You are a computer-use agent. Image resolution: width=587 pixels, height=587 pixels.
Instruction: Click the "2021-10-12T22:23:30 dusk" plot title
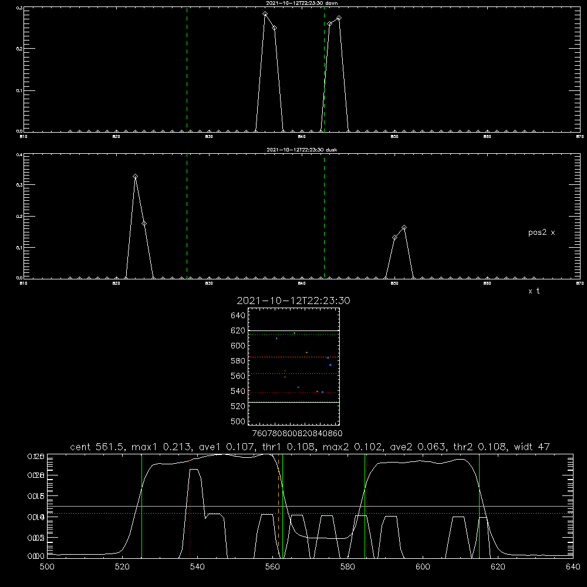[302, 150]
